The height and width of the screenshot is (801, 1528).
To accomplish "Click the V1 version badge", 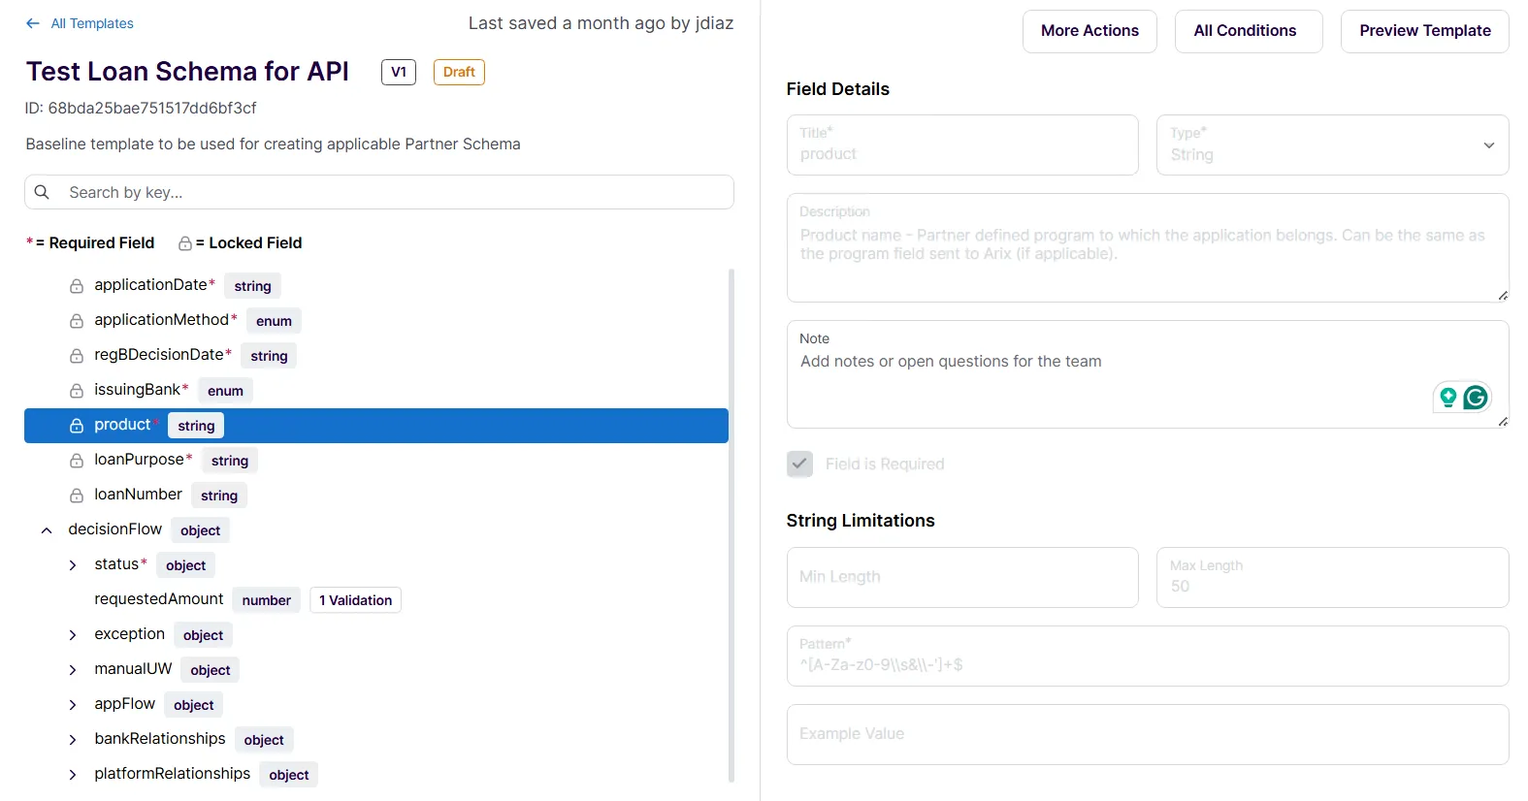I will pyautogui.click(x=399, y=72).
